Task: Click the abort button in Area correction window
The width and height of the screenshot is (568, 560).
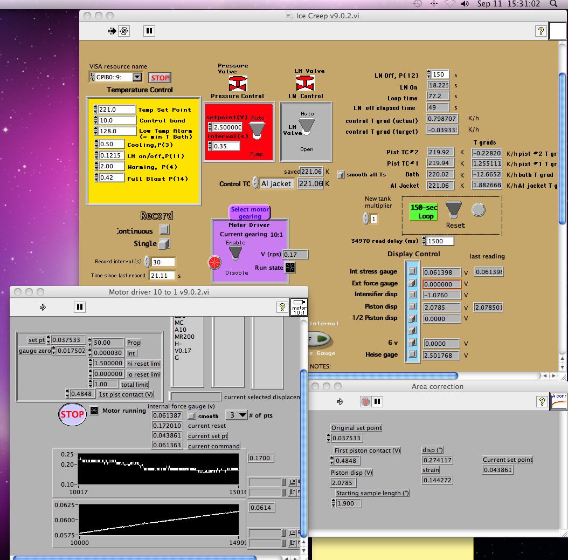Action: [x=365, y=401]
